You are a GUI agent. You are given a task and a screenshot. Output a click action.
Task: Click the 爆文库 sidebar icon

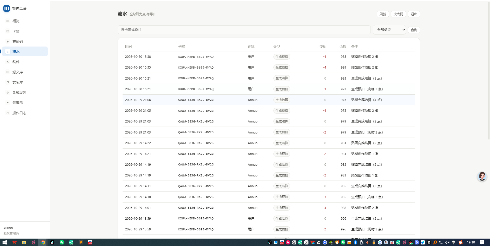[x=8, y=72]
